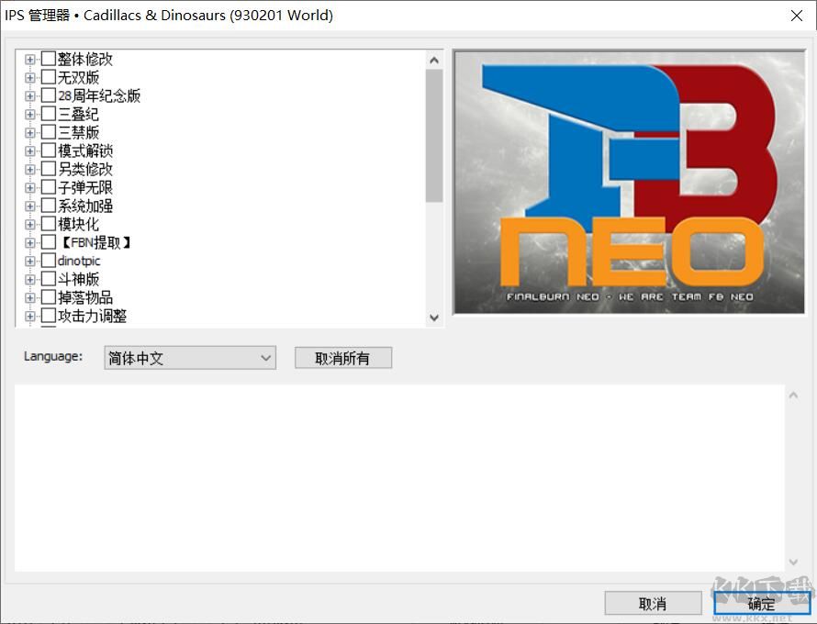The height and width of the screenshot is (624, 817).
Task: Confirm with the 确定 button
Action: coord(761,604)
